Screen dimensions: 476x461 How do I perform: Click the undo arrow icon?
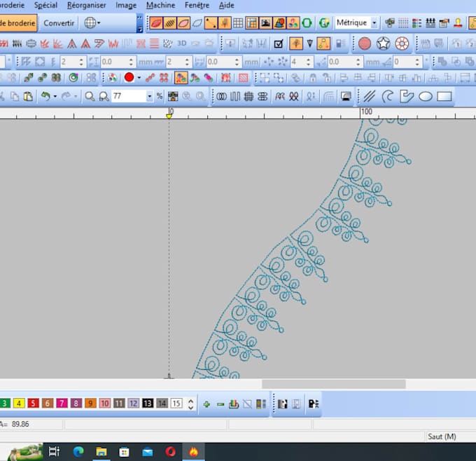45,97
